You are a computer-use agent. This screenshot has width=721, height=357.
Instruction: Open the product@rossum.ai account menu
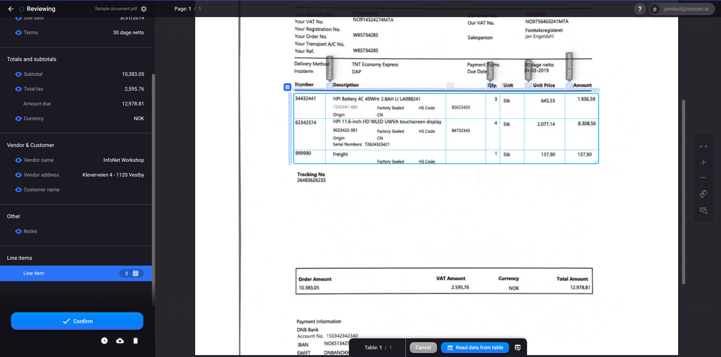682,9
